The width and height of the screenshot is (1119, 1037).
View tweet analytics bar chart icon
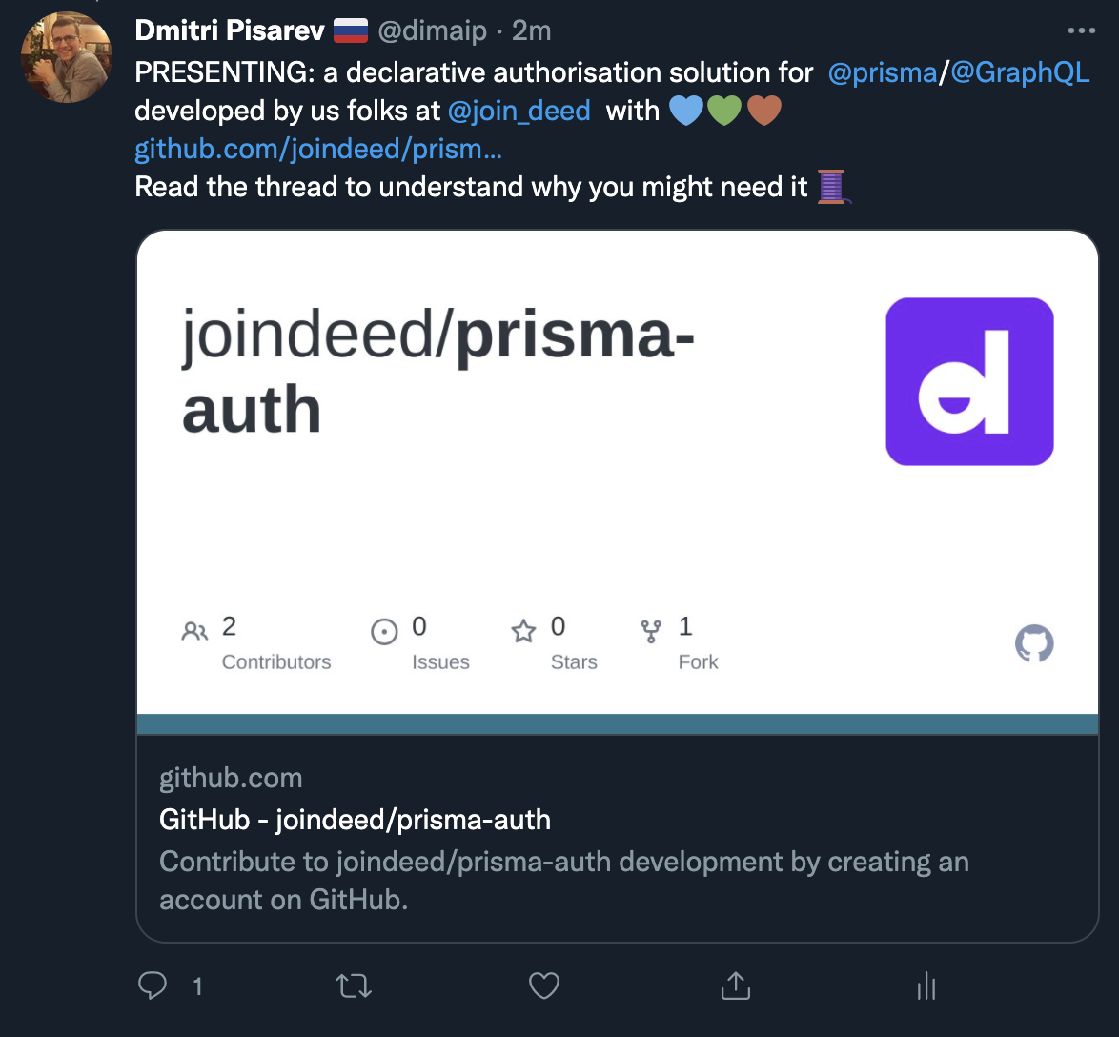pos(926,986)
